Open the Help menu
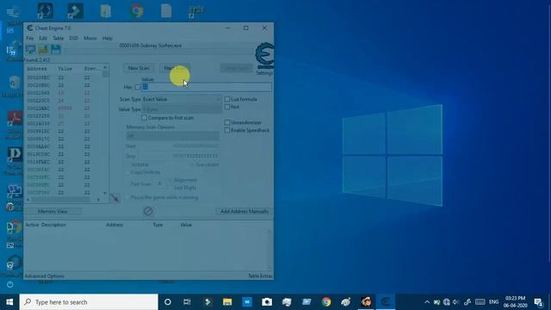The width and height of the screenshot is (551, 310). point(107,38)
